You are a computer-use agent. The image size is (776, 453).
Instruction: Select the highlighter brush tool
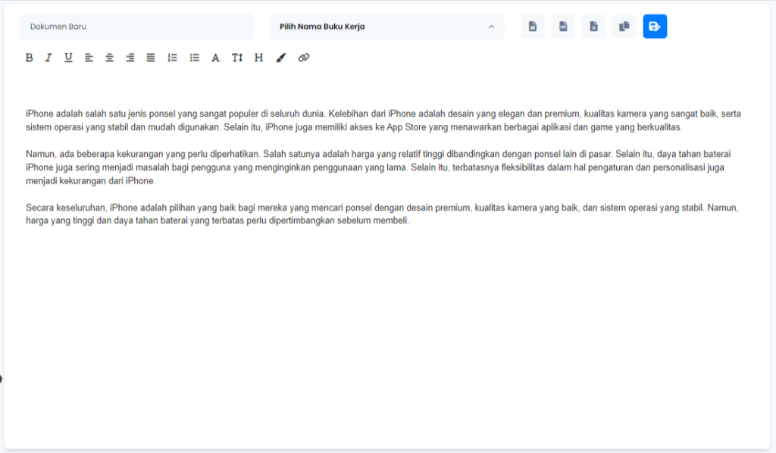(280, 58)
